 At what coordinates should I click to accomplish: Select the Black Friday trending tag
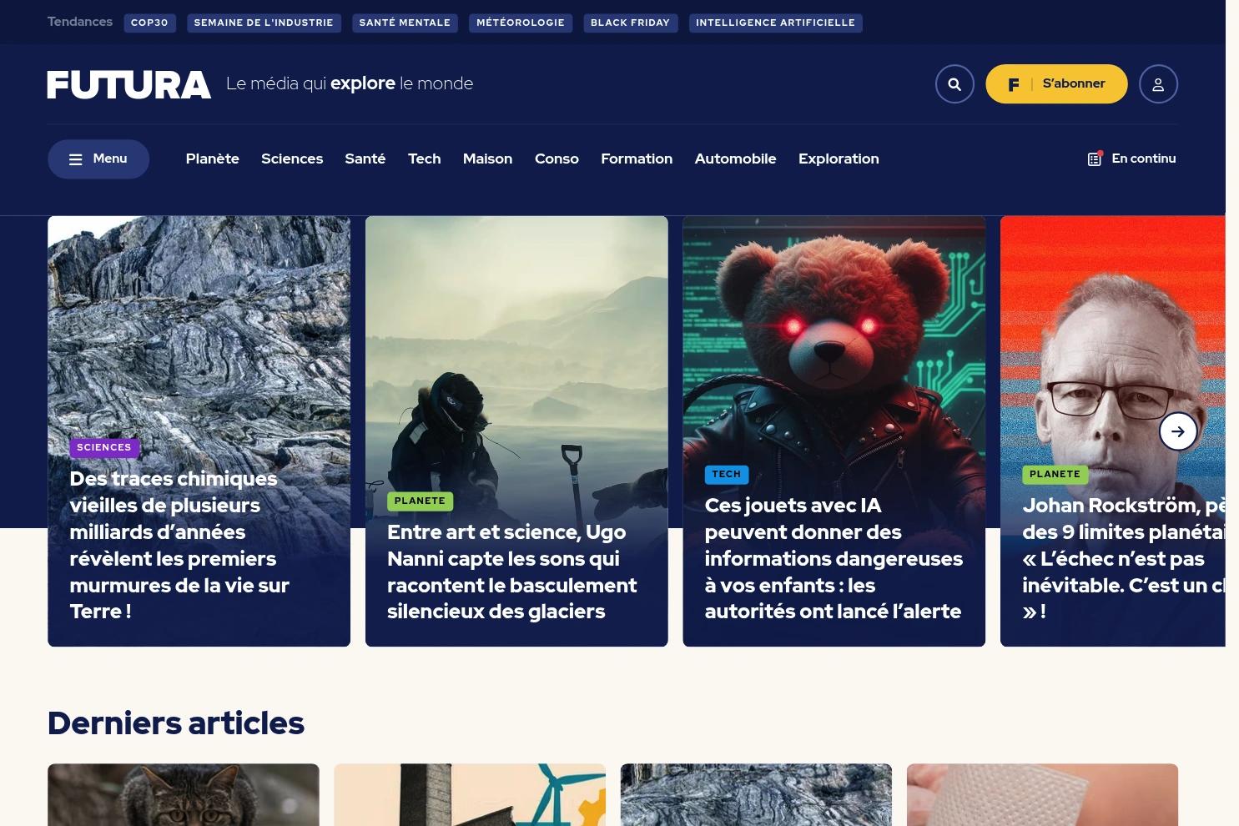click(x=630, y=23)
